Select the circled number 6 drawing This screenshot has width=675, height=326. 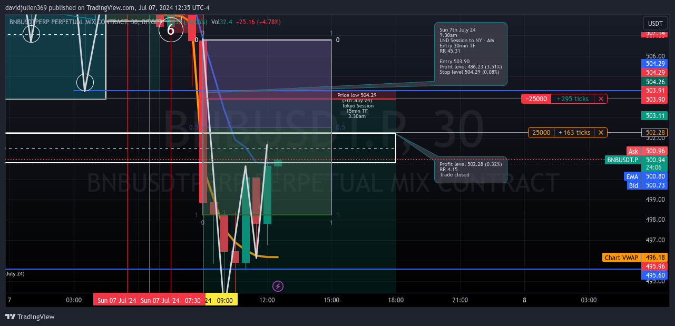171,29
